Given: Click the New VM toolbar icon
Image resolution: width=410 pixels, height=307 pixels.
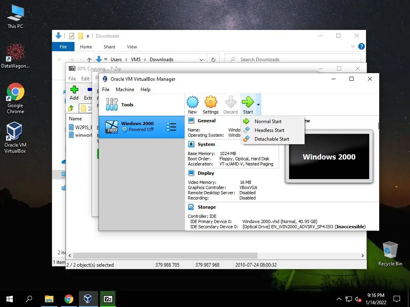Looking at the screenshot, I should coord(193,105).
